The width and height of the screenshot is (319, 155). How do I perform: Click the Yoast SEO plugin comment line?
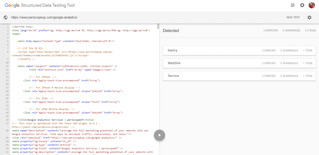[x=56, y=125]
